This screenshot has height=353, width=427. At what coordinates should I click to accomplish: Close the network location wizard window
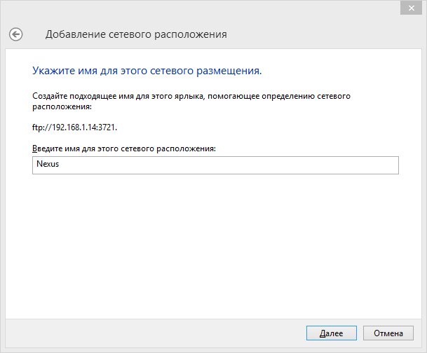(x=410, y=7)
